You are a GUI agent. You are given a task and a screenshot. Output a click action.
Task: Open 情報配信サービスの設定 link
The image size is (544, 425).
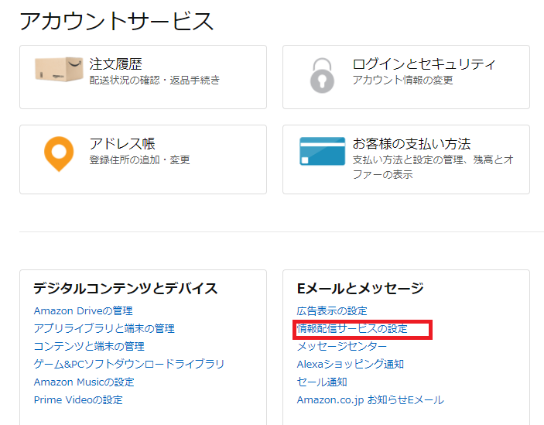(352, 328)
